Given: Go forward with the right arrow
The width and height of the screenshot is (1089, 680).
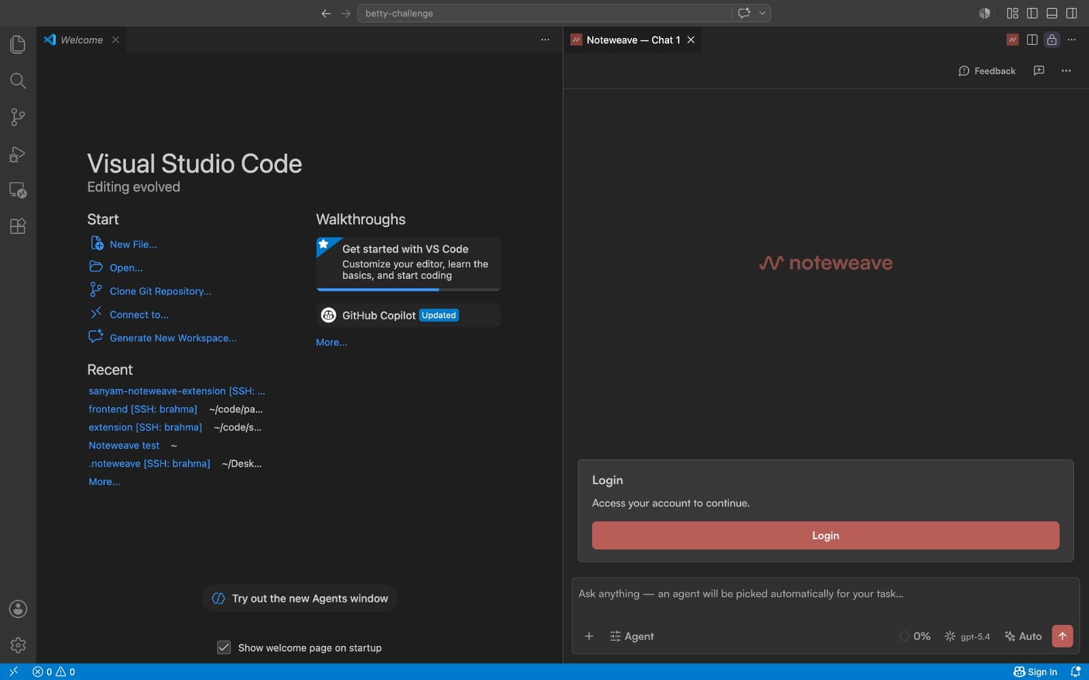Looking at the screenshot, I should (346, 13).
